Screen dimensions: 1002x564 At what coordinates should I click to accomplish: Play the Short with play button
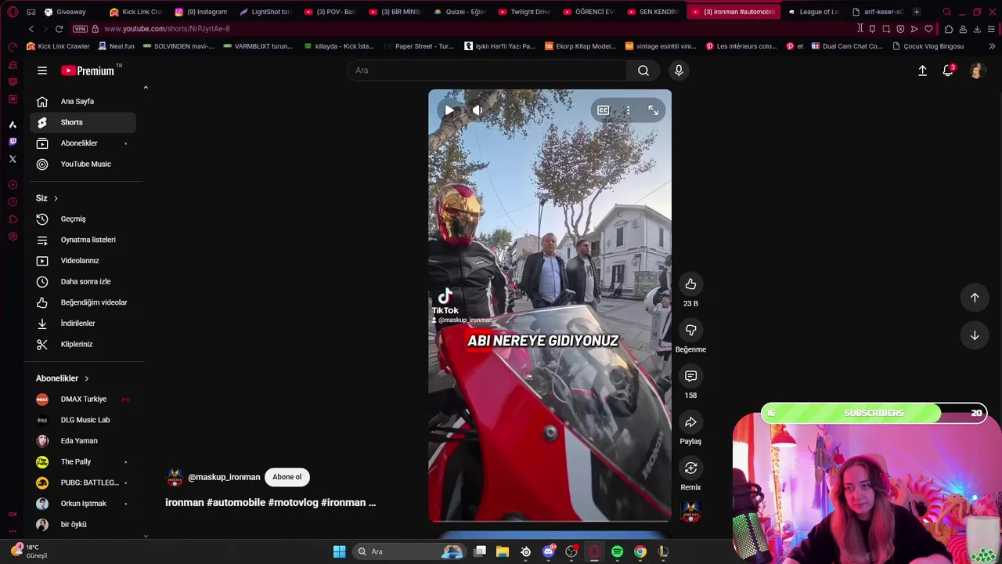tap(449, 110)
